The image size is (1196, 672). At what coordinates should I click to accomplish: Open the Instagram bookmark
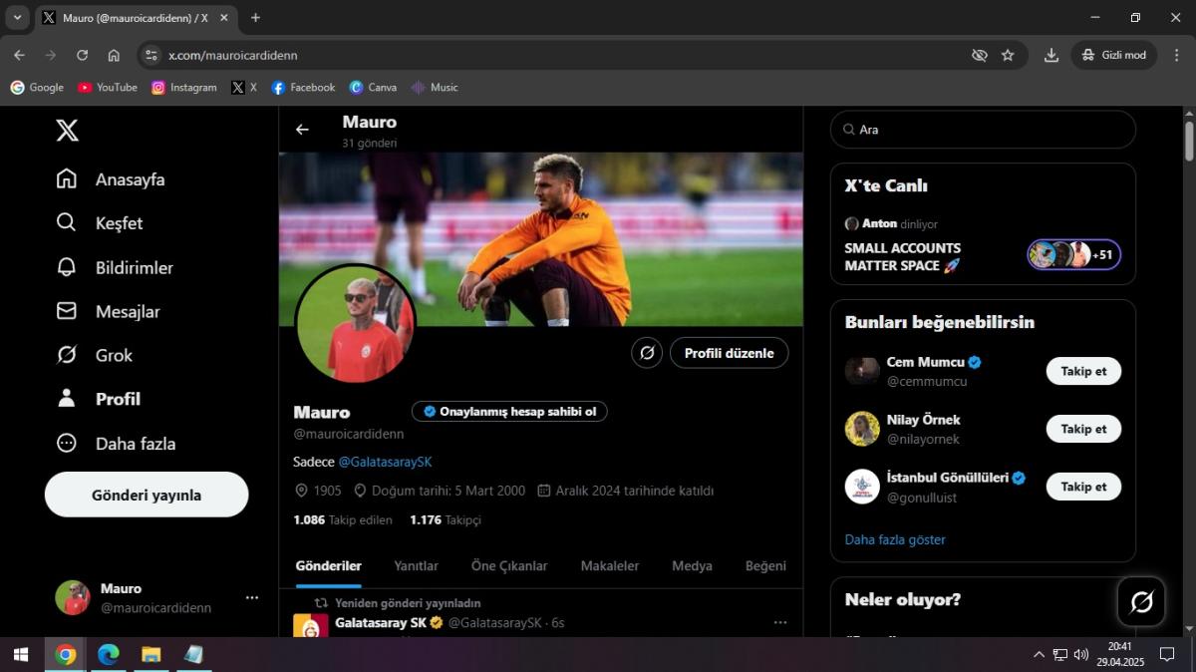[184, 88]
